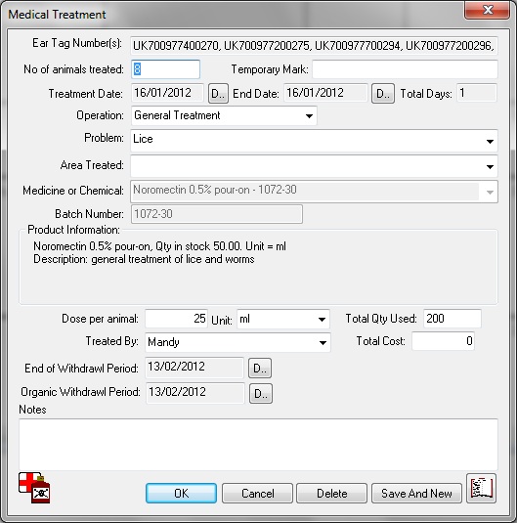517x523 pixels.
Task: Click the Save And New button
Action: tap(416, 494)
